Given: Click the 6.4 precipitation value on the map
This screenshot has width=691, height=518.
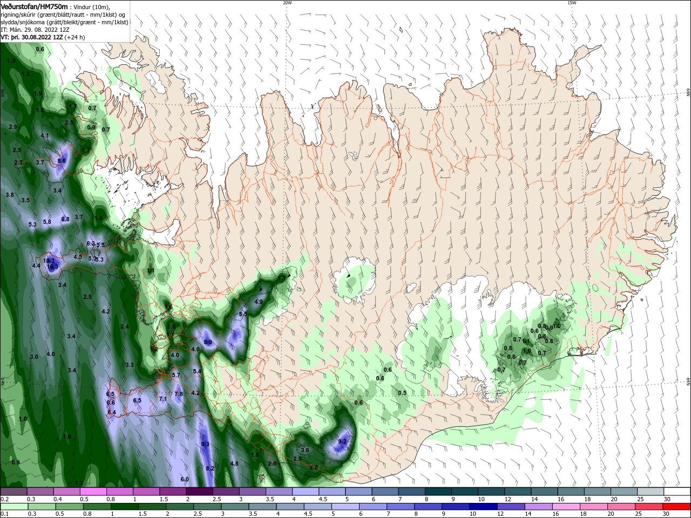Looking at the screenshot, I should (x=112, y=412).
